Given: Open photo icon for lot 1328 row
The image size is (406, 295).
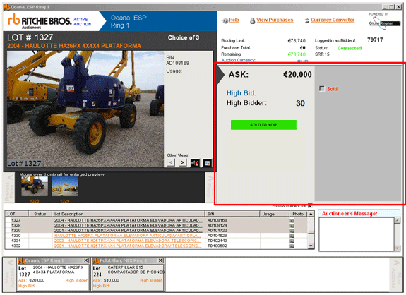Looking at the screenshot, I should 292,226.
